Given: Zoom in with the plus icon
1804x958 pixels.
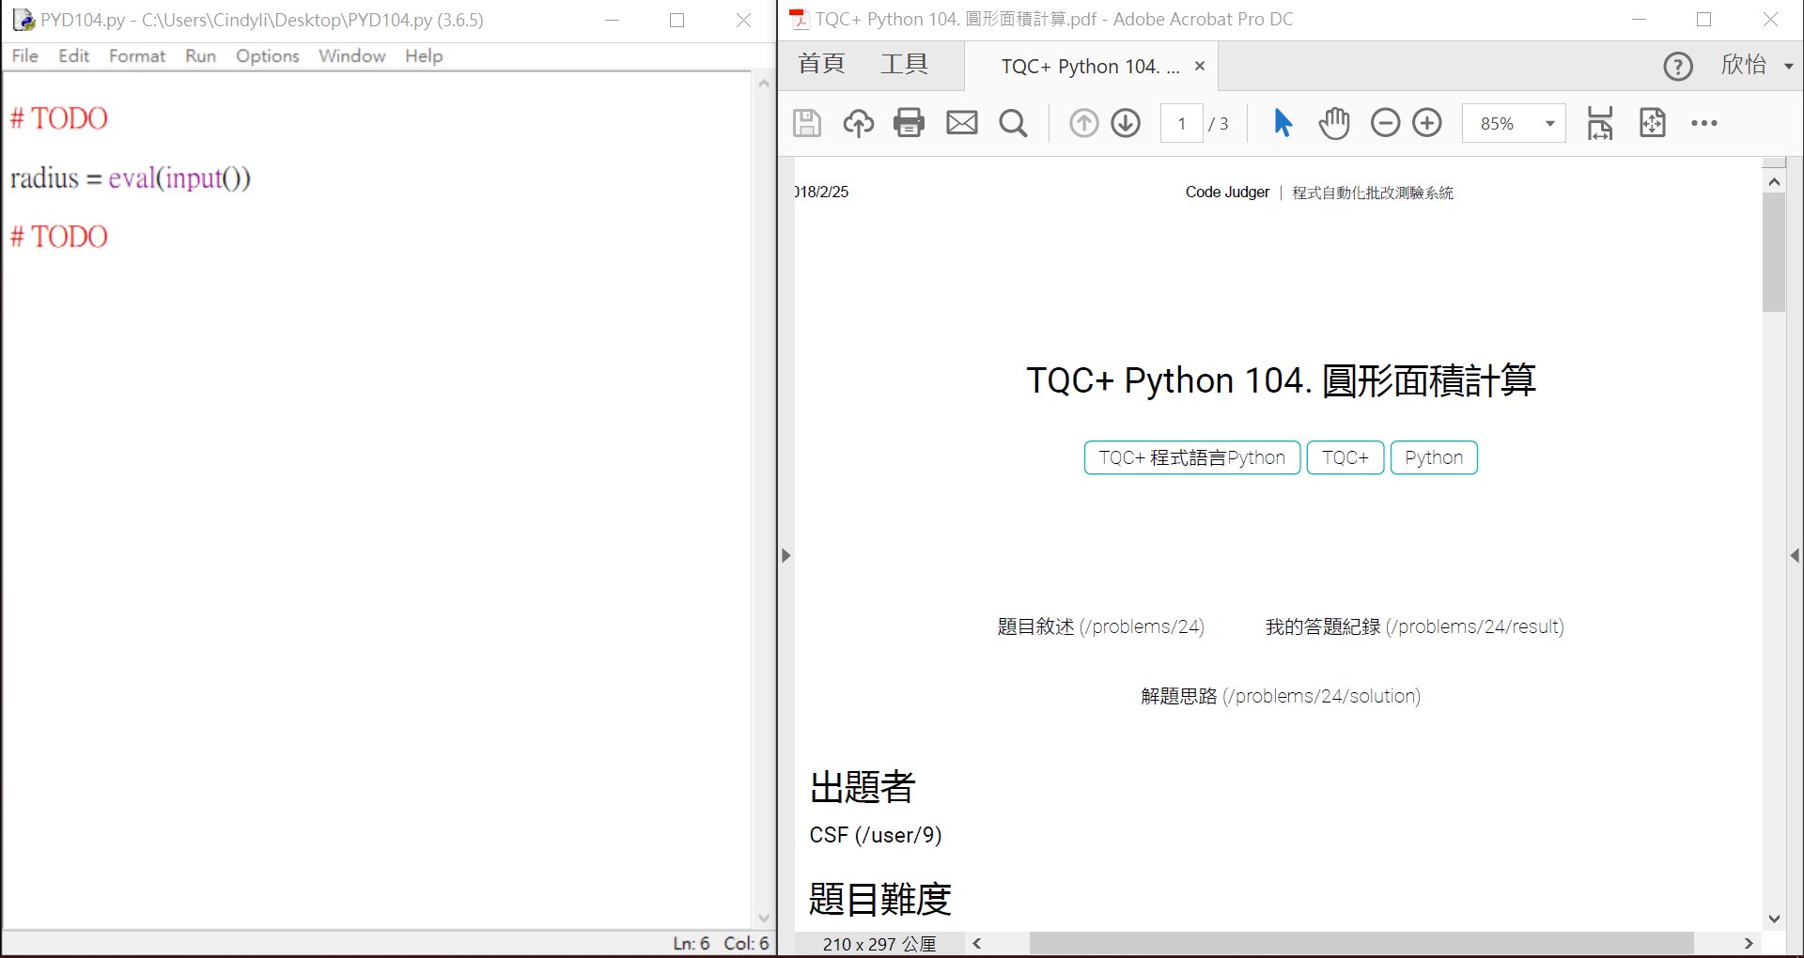Looking at the screenshot, I should pyautogui.click(x=1427, y=123).
